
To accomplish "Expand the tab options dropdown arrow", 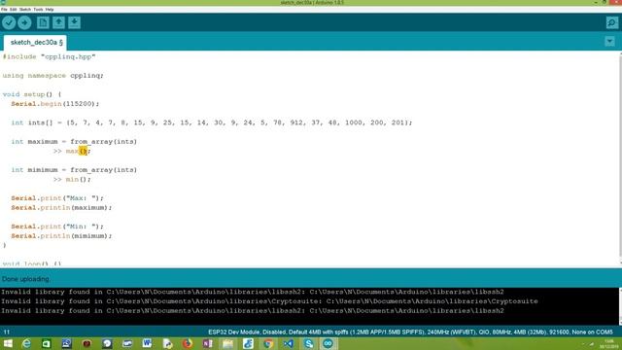I will pyautogui.click(x=609, y=41).
